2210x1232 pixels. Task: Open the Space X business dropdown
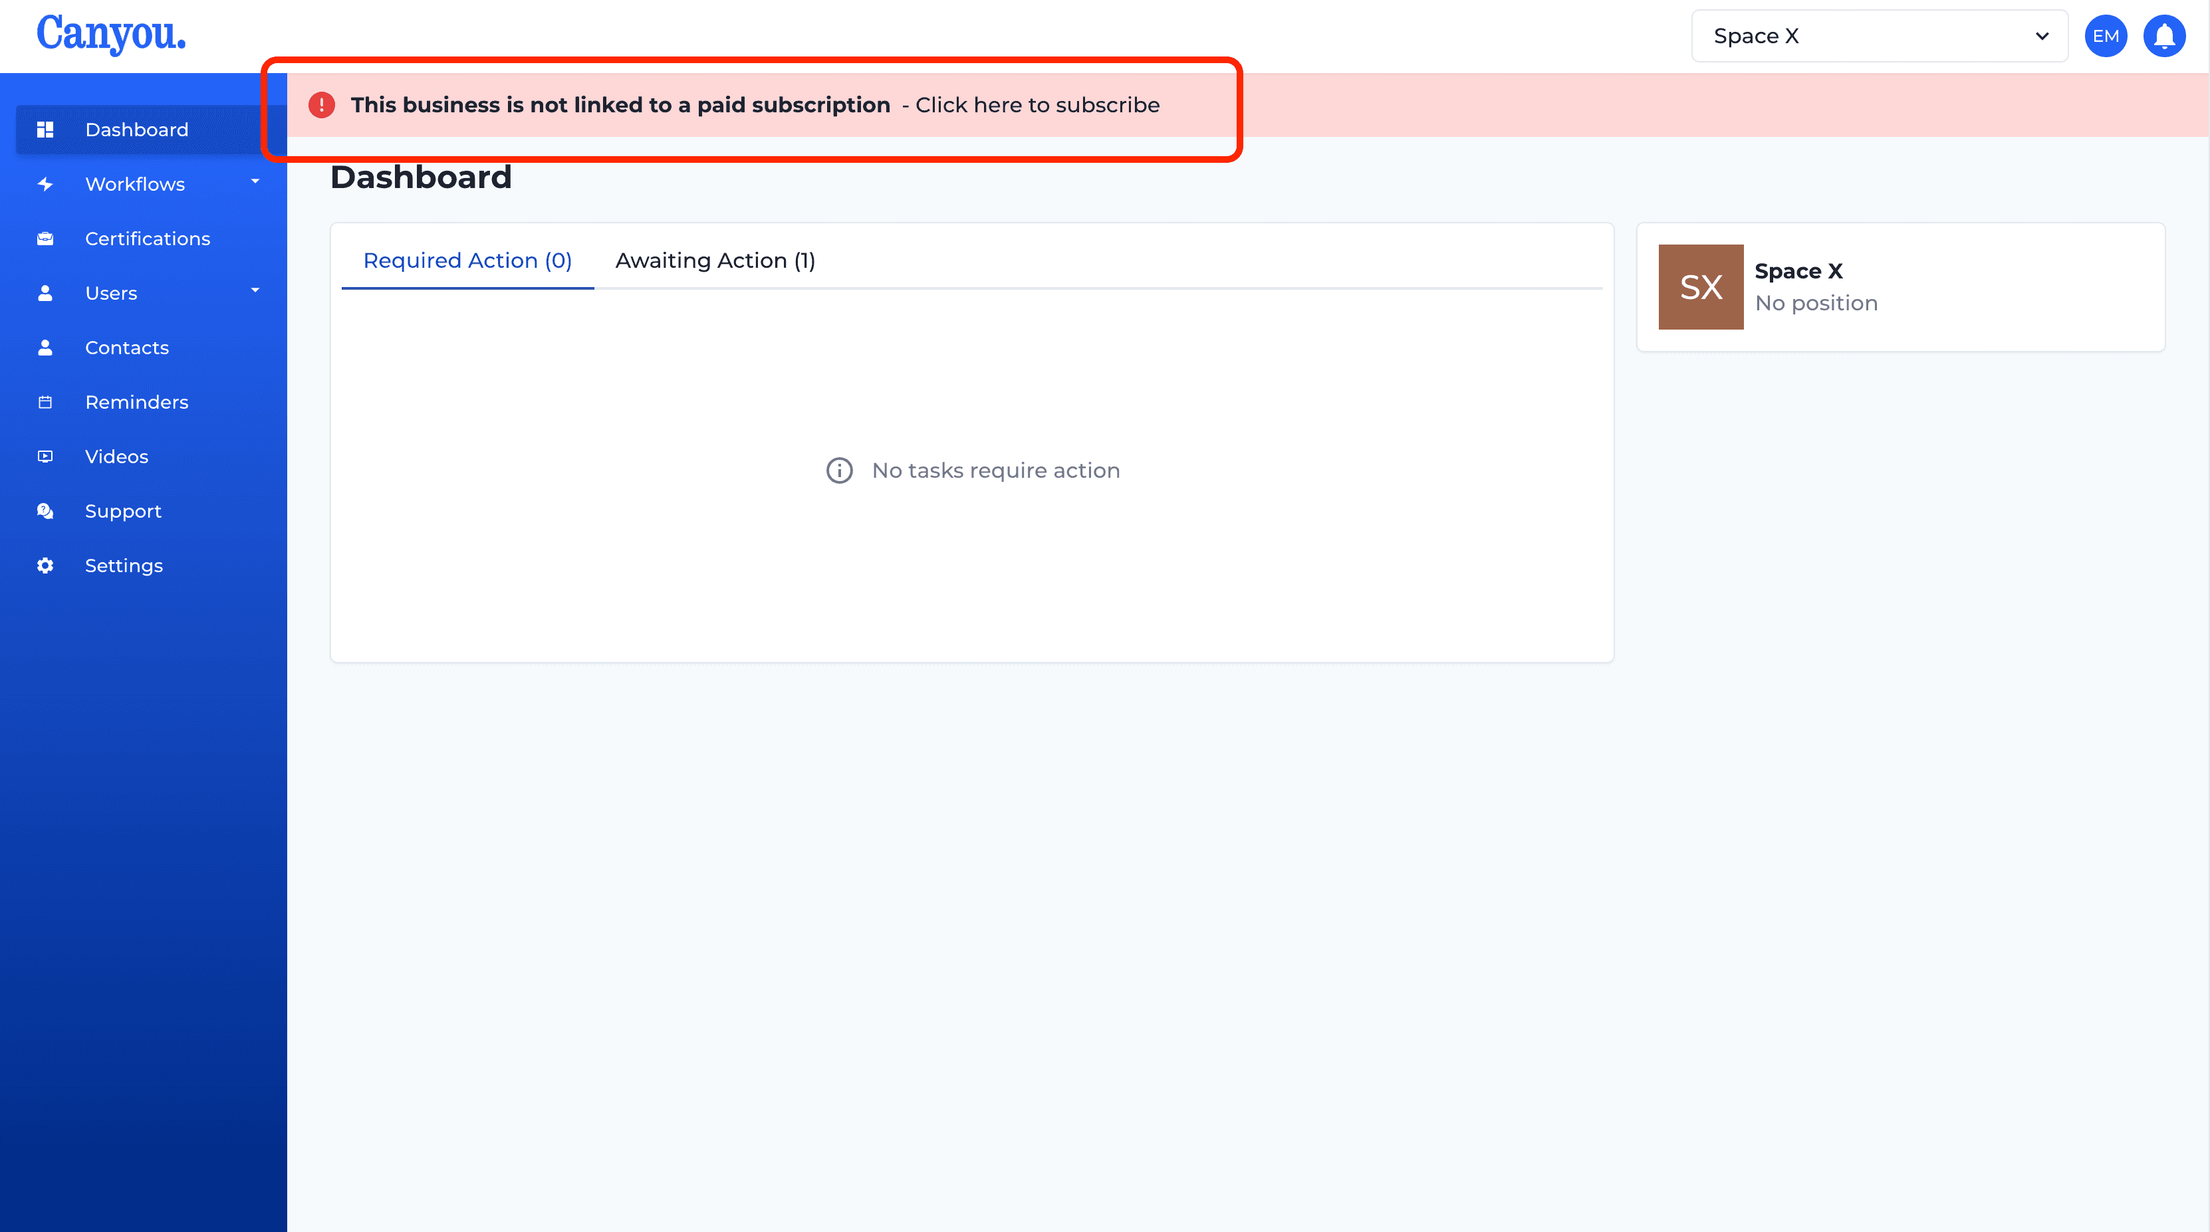click(1879, 36)
